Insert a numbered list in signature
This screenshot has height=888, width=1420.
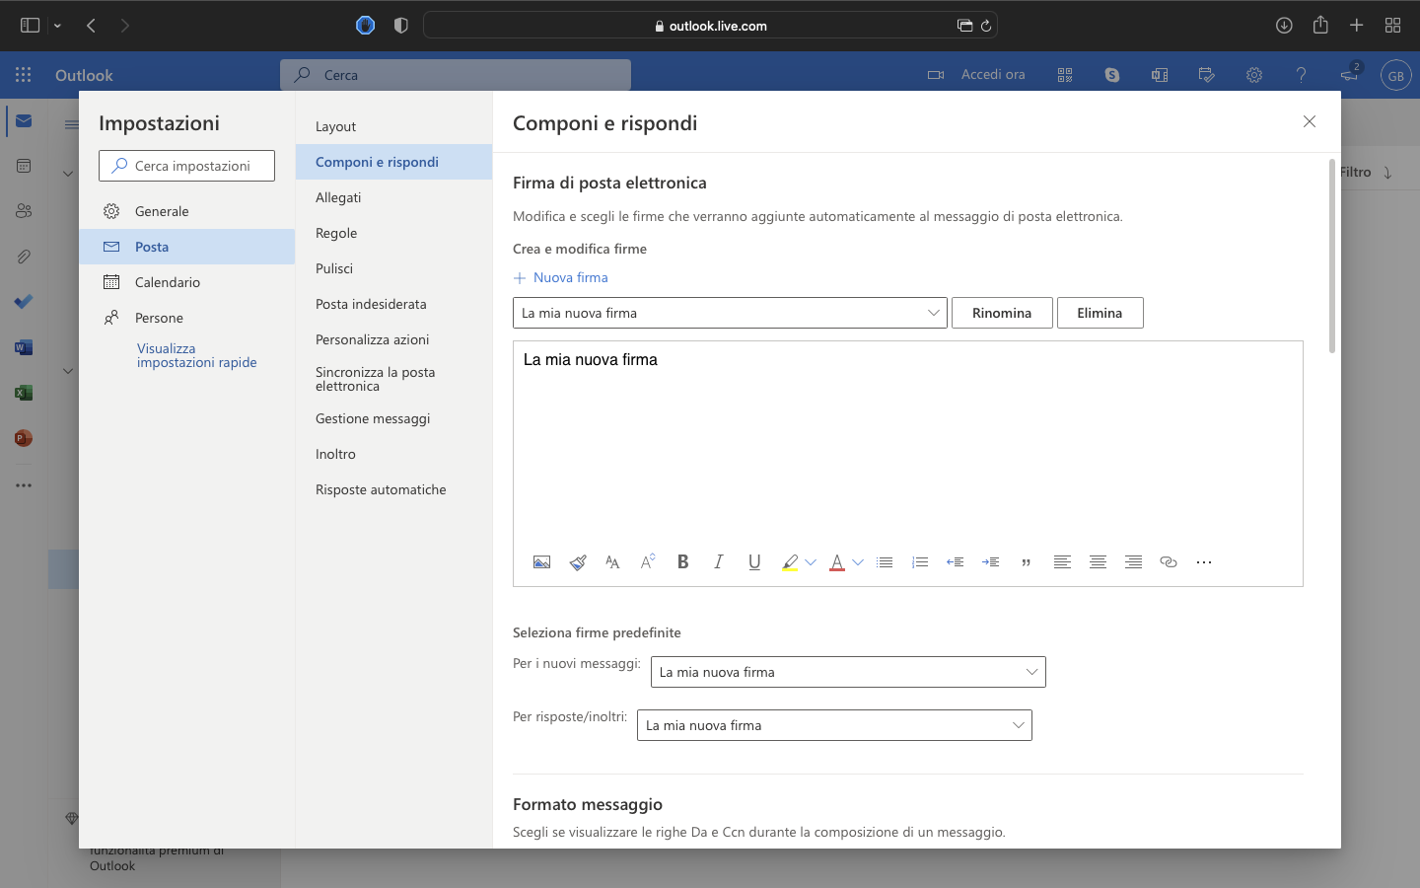[920, 562]
